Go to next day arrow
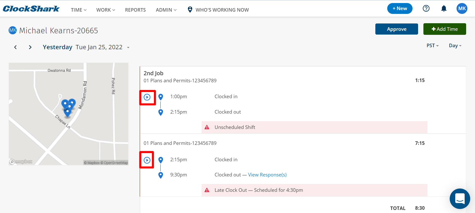 tap(30, 47)
